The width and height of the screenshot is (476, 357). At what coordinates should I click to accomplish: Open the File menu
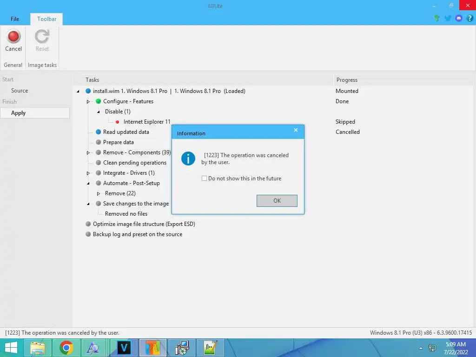[x=15, y=19]
